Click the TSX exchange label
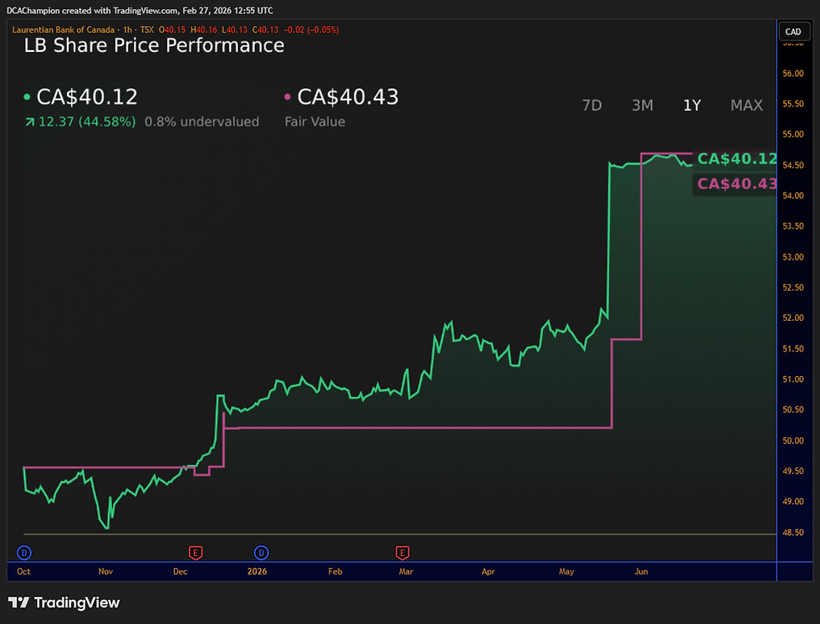 pyautogui.click(x=147, y=30)
